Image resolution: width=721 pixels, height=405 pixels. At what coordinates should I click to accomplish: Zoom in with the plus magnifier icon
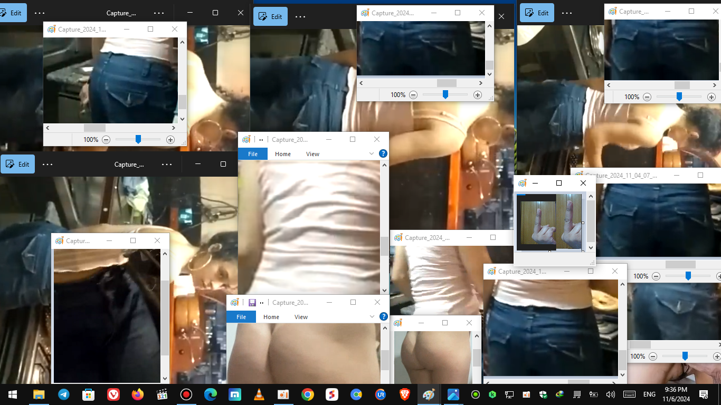[170, 139]
